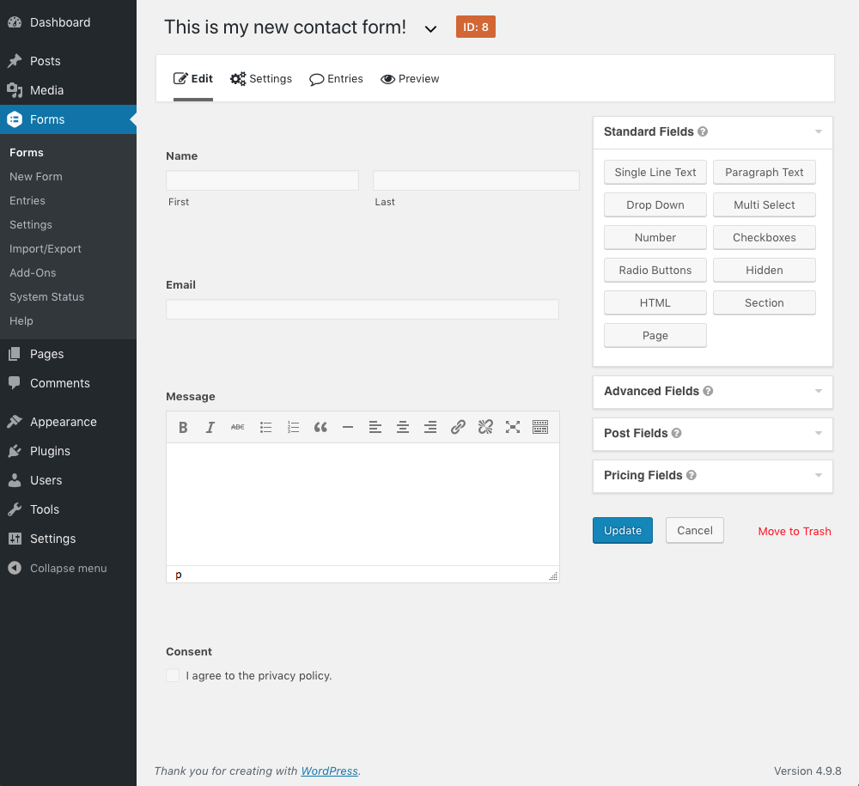Enter fullscreen mode from the Message toolbar
This screenshot has width=859, height=786.
coord(513,427)
